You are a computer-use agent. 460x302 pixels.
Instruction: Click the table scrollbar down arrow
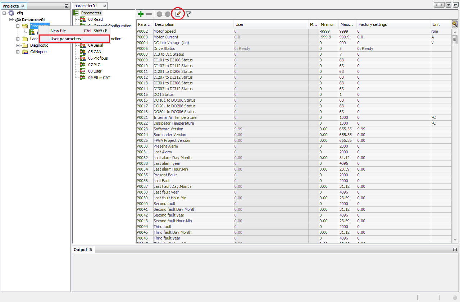coord(455,240)
